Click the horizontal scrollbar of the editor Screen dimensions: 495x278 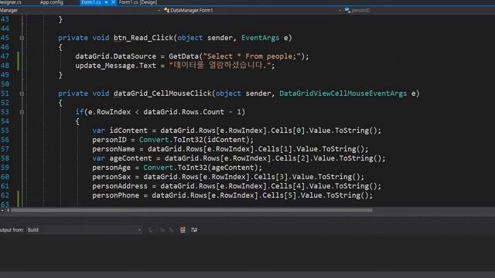(x=192, y=210)
